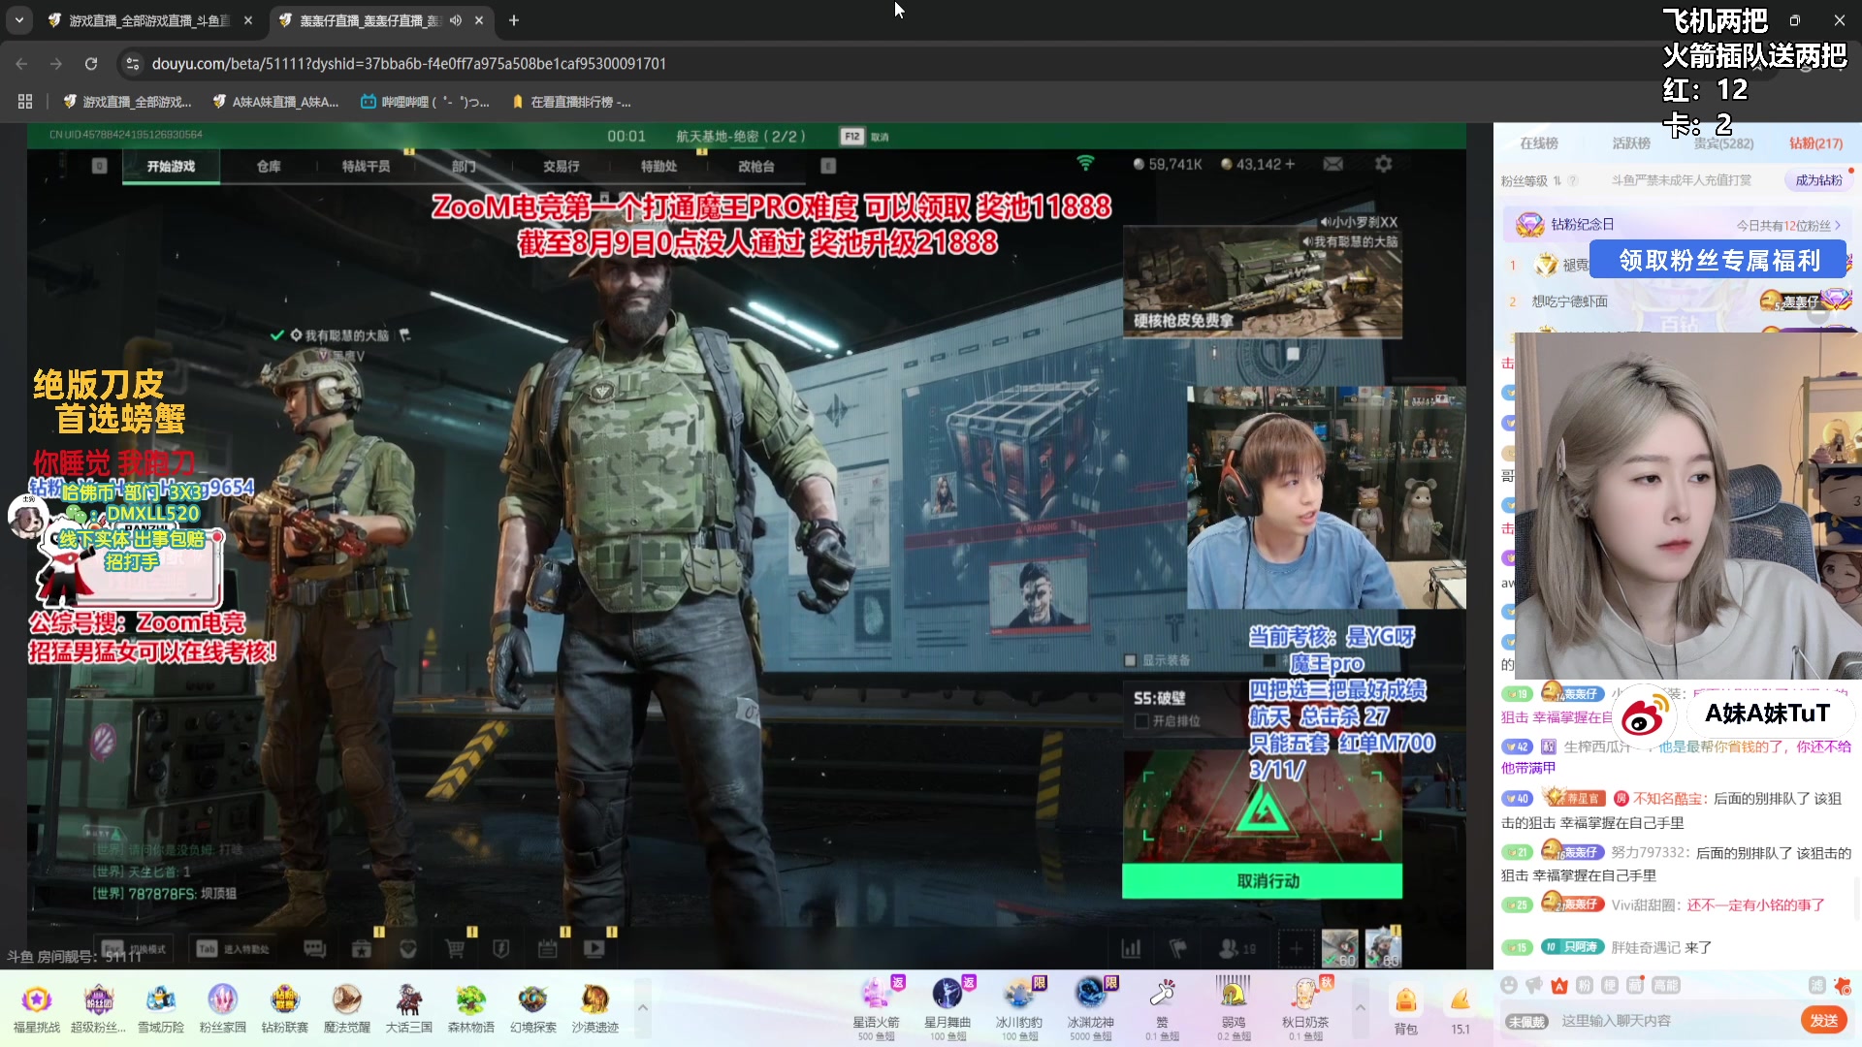Toggle the 梗 meme chat option
The image size is (1862, 1047).
1609,985
